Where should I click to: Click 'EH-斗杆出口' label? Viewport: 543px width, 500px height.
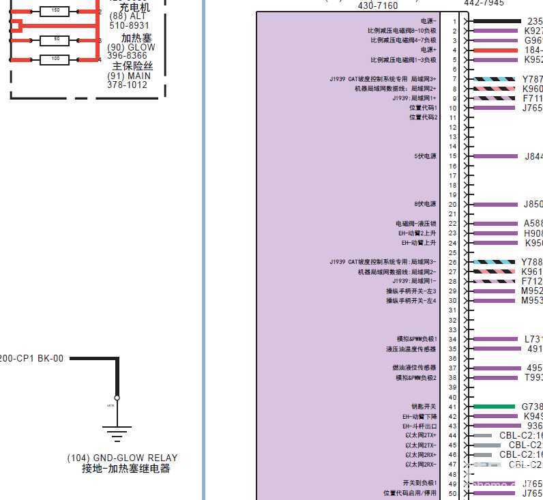tap(420, 426)
